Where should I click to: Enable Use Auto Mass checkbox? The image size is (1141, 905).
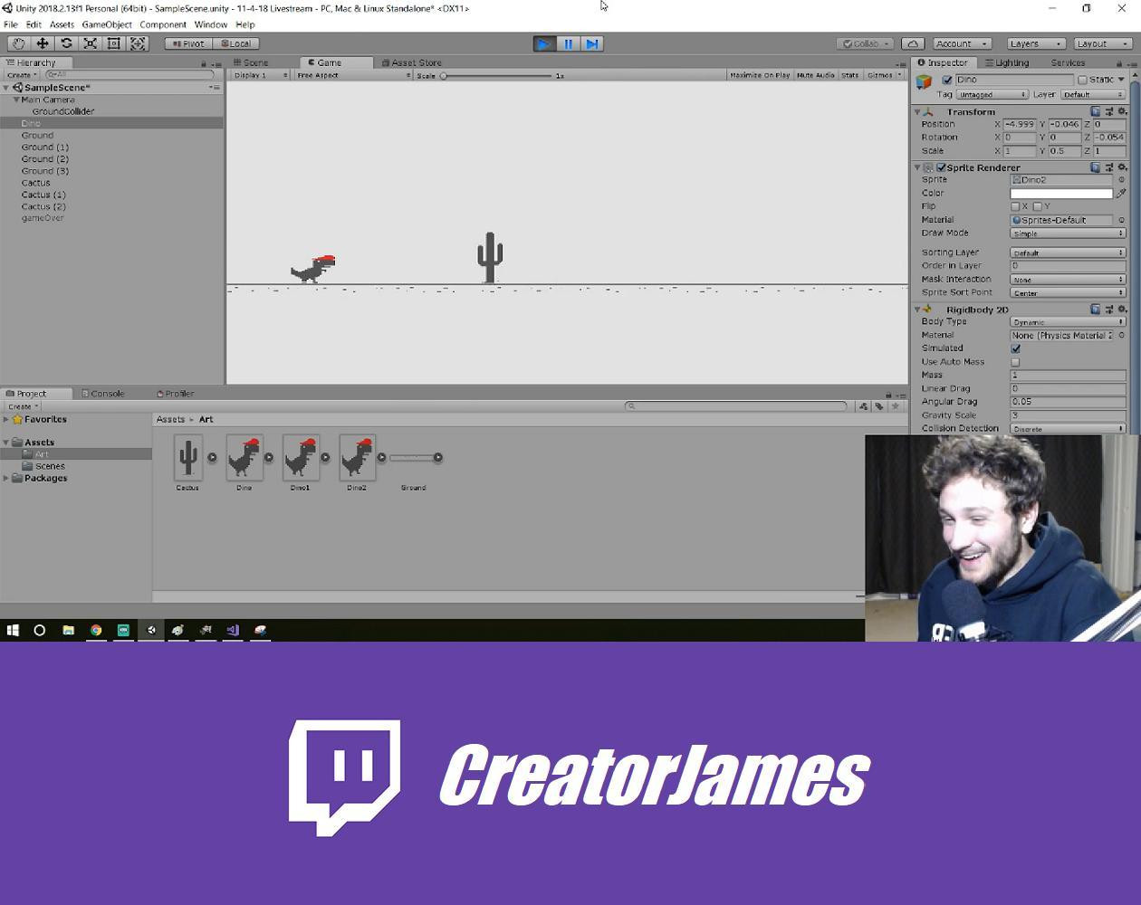1015,362
